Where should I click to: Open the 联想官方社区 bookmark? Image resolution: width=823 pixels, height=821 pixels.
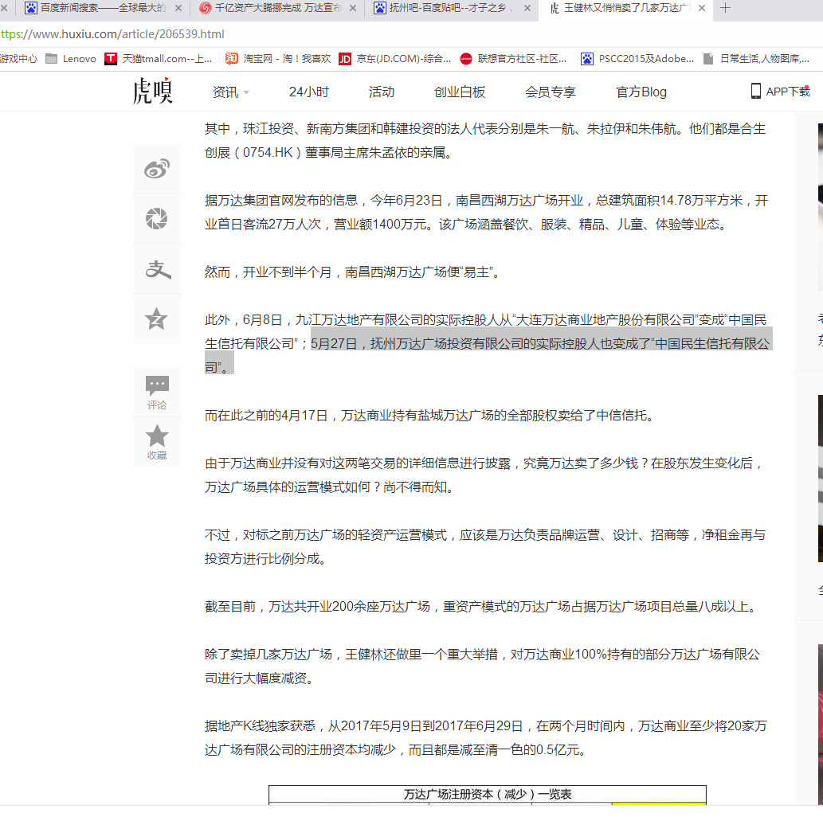(513, 59)
